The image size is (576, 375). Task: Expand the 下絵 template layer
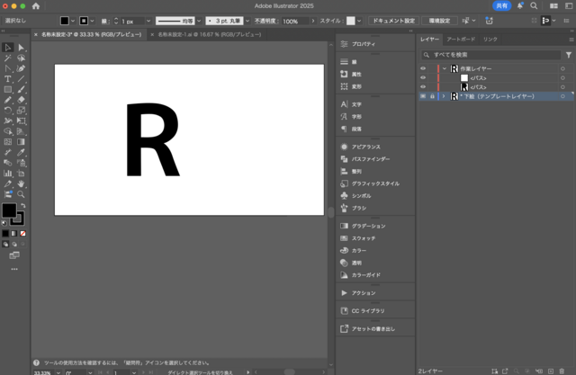[x=444, y=96]
